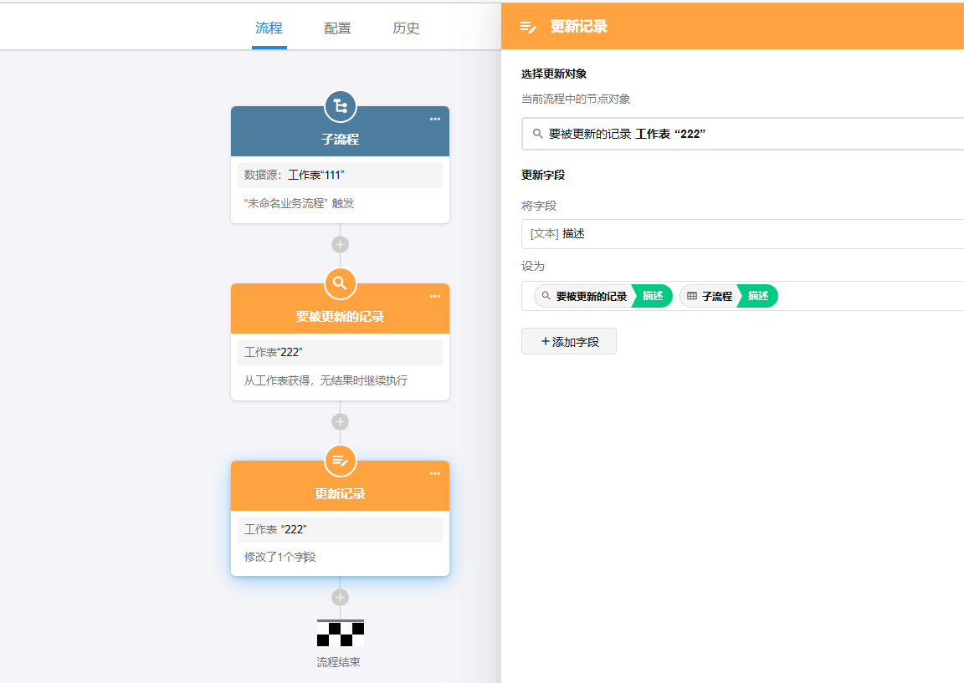Viewport: 964px width, 683px height.
Task: Click the 要被更新的记录 描述 tag
Action: (603, 296)
